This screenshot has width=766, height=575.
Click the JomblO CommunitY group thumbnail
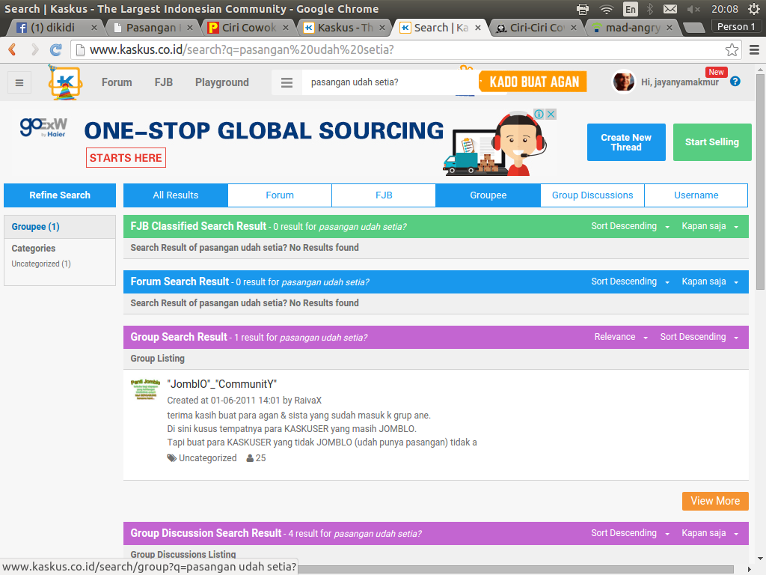pyautogui.click(x=146, y=389)
